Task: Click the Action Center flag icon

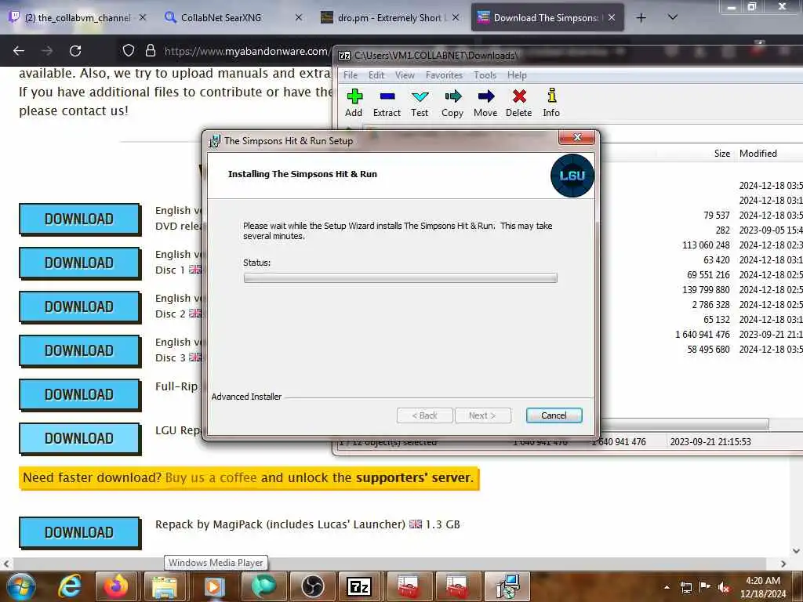Action: pyautogui.click(x=705, y=587)
